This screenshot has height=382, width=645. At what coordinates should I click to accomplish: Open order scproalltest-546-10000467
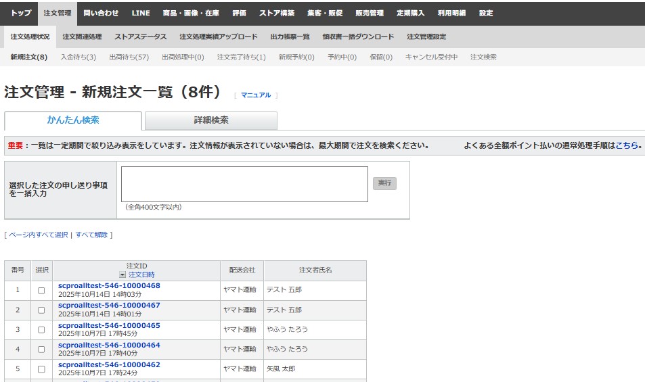tap(109, 306)
